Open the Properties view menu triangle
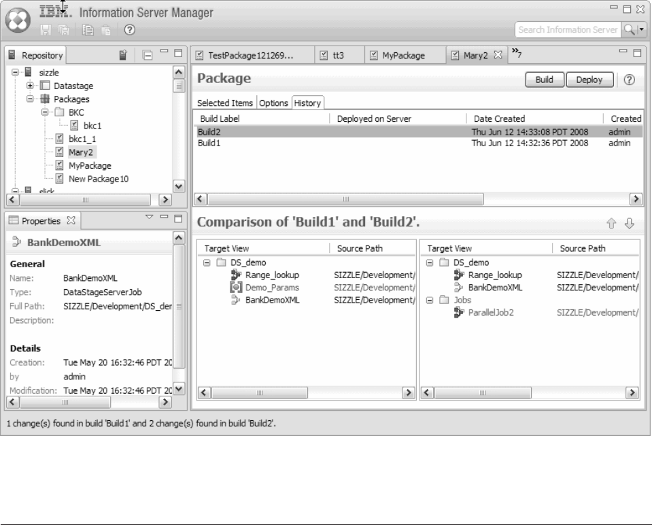Viewport: 652px width, 525px height. (x=150, y=217)
